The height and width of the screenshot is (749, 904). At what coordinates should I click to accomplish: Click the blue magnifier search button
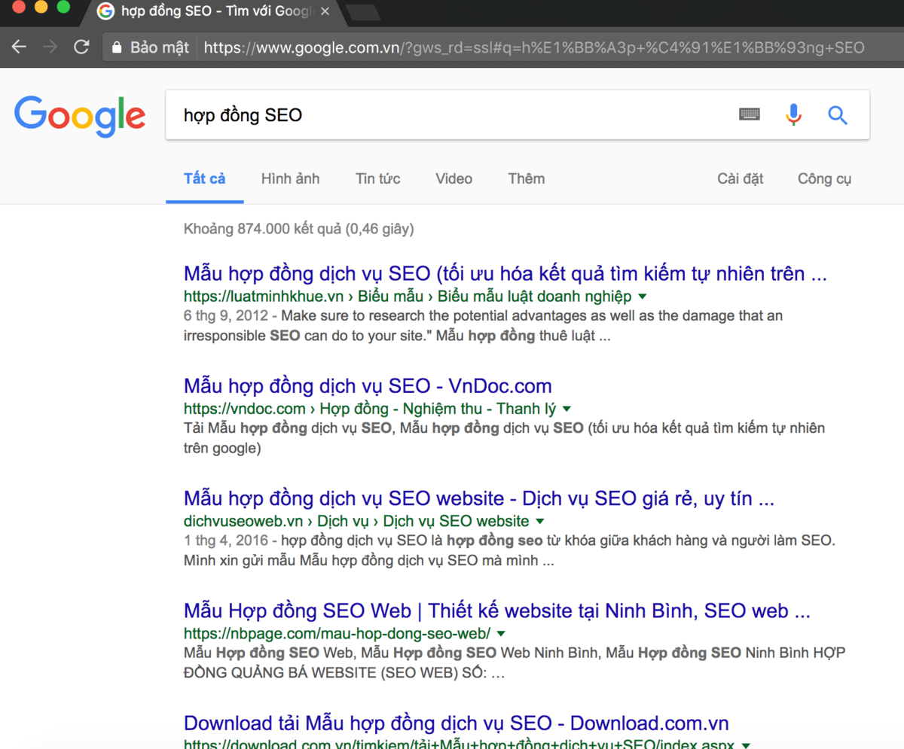(838, 115)
